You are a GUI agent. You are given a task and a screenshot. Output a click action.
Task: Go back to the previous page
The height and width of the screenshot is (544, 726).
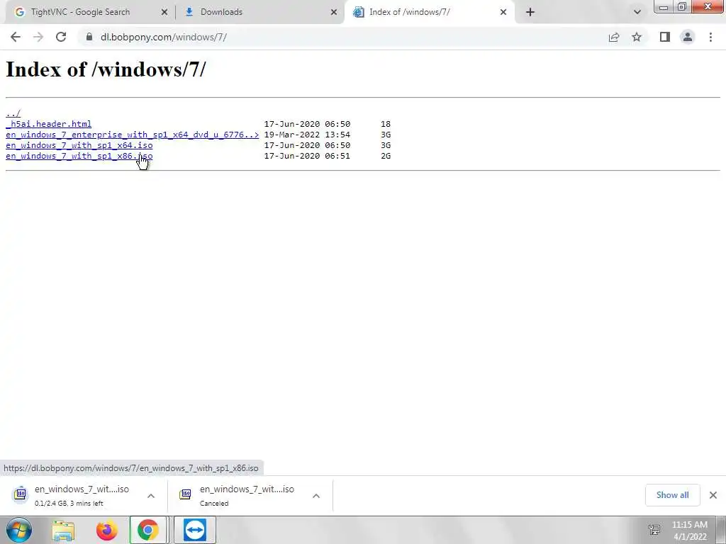(16, 37)
